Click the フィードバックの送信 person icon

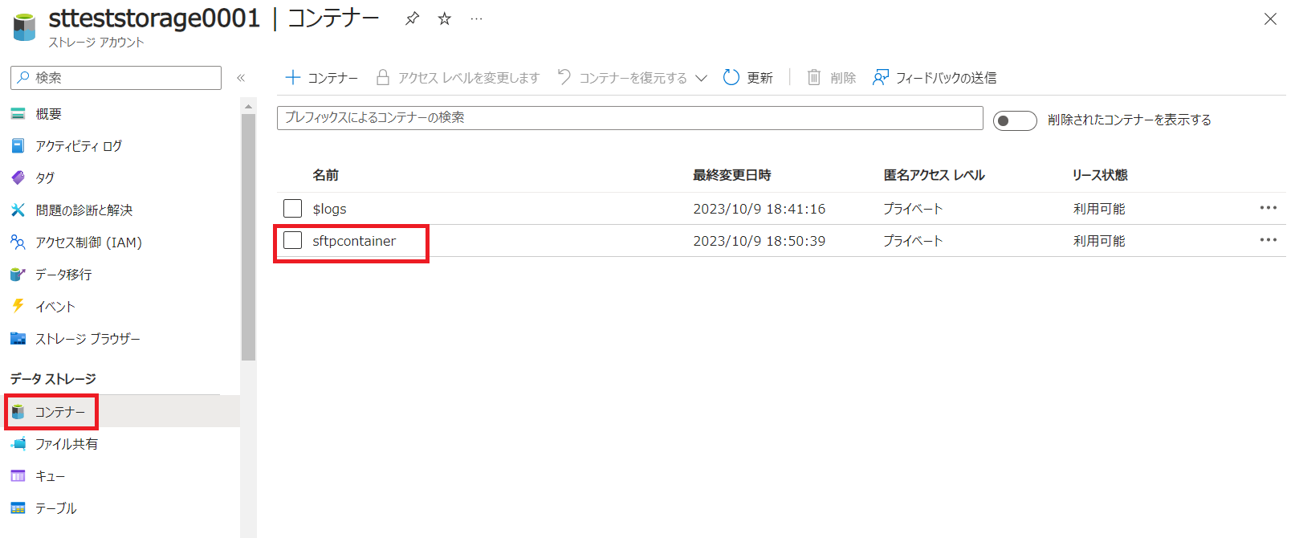pos(881,77)
